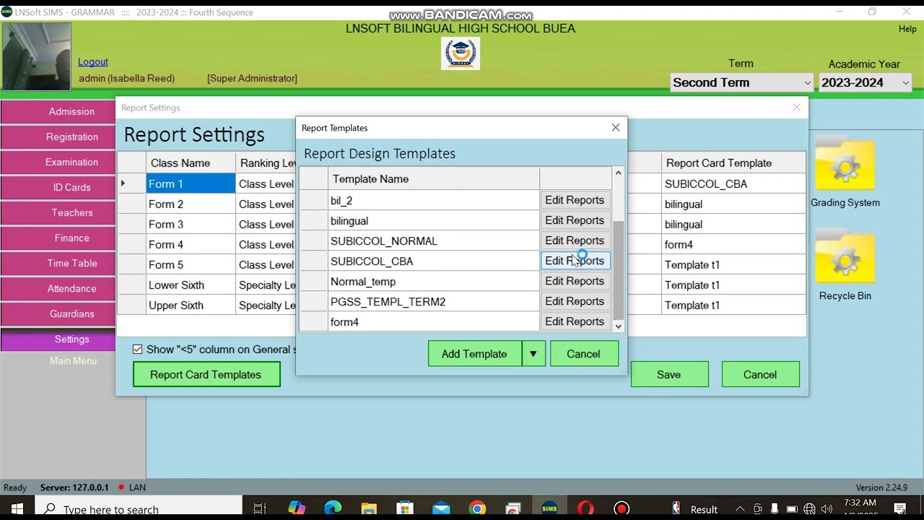Switch to SIMS app in taskbar
Viewport: 924px width, 520px height.
pos(549,508)
